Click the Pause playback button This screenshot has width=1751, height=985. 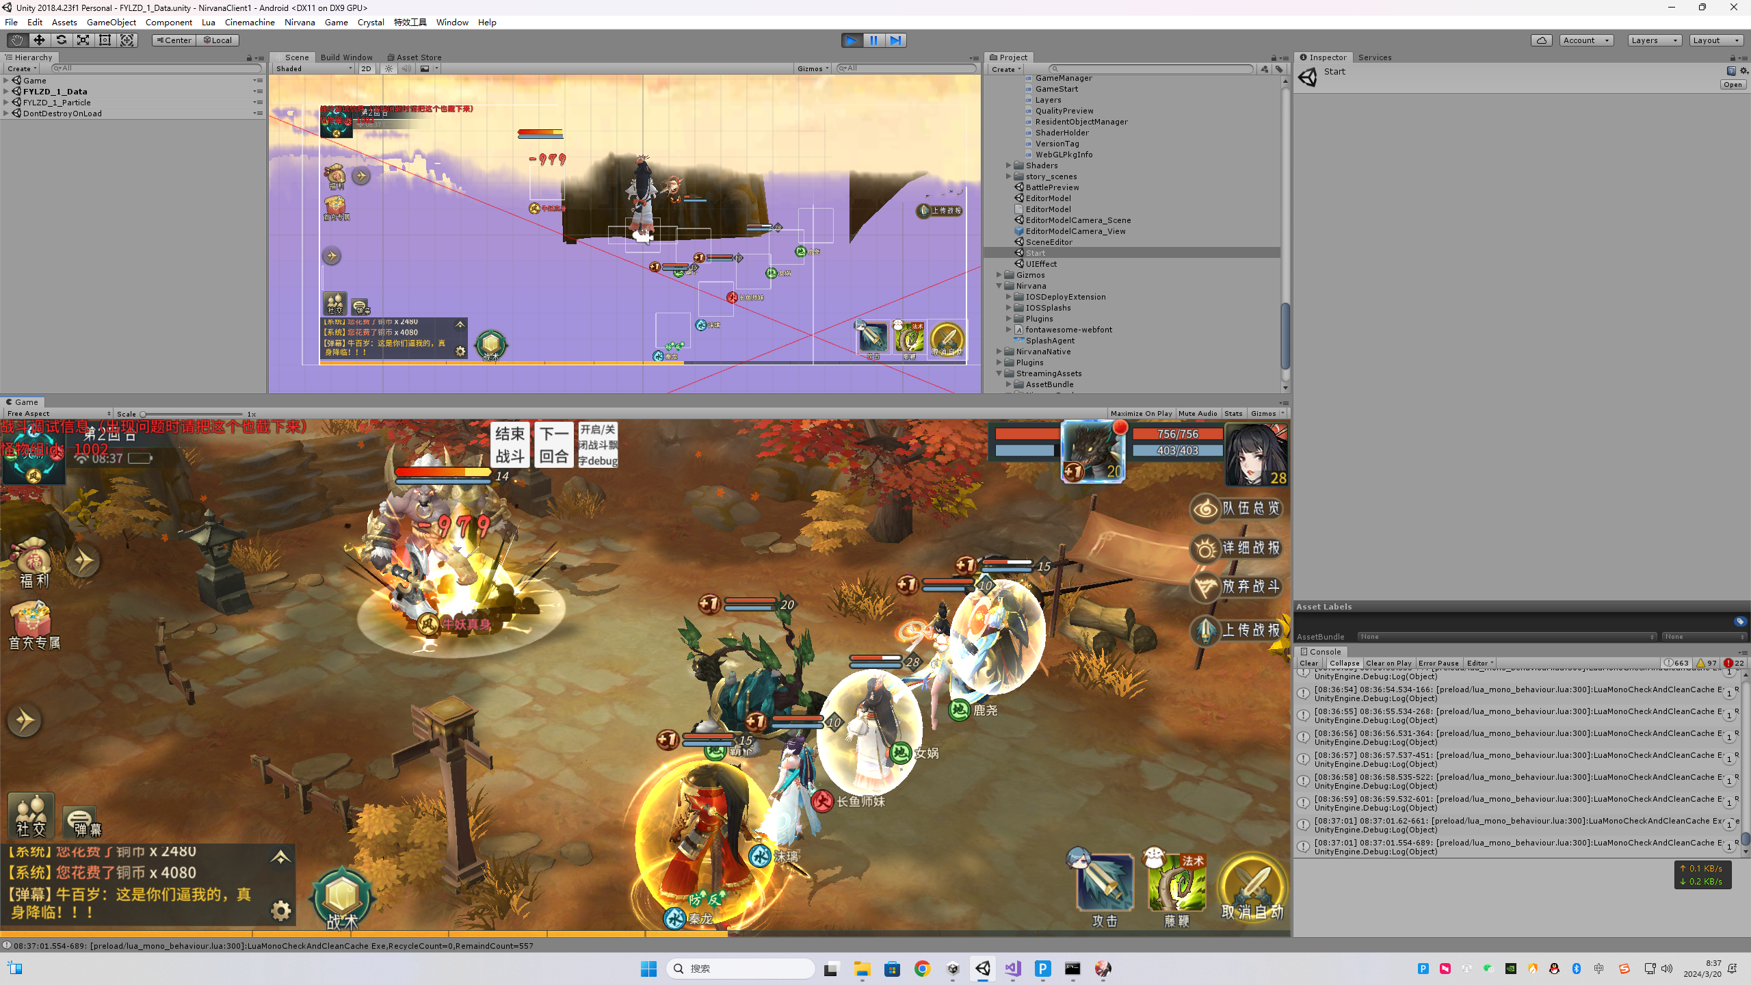pos(873,40)
